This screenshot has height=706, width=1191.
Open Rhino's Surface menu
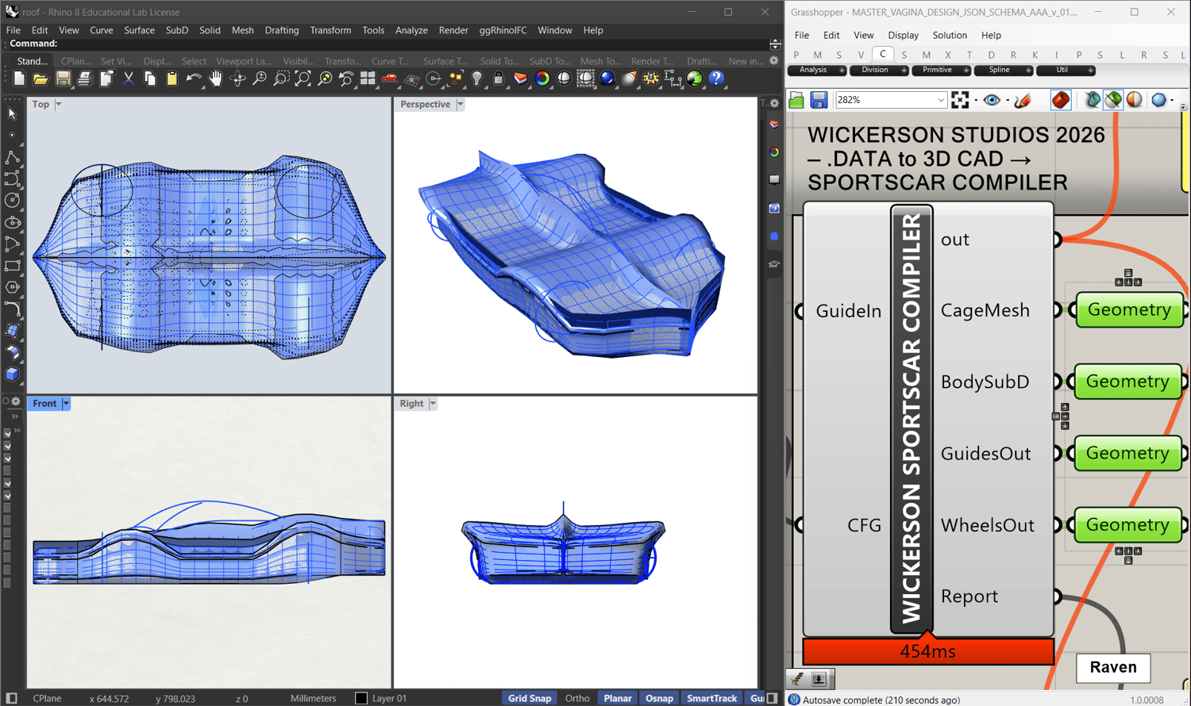tap(139, 30)
